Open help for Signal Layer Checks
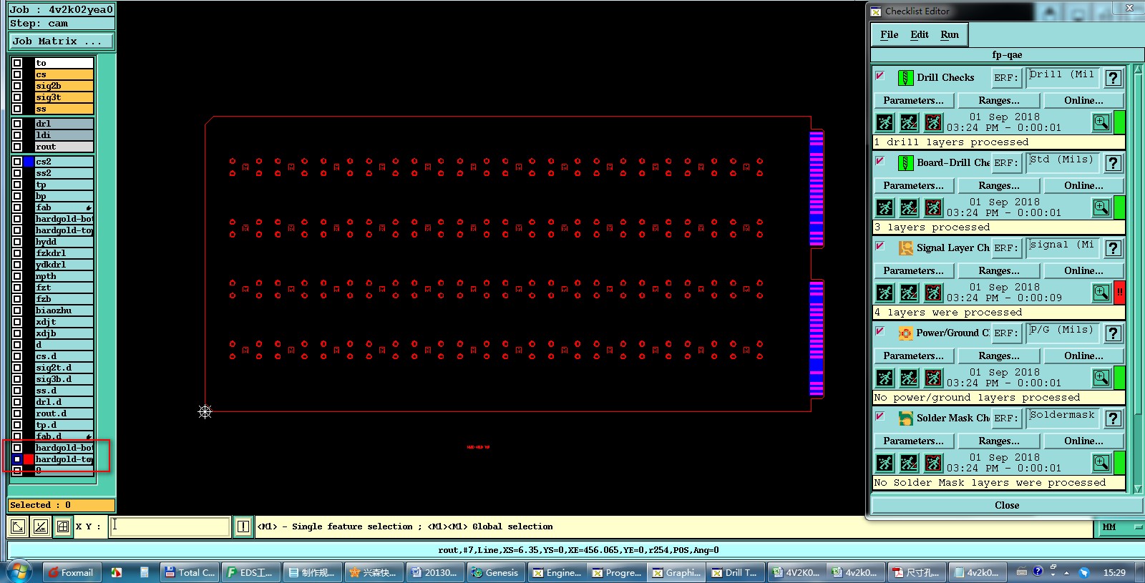The image size is (1145, 583). tap(1113, 248)
